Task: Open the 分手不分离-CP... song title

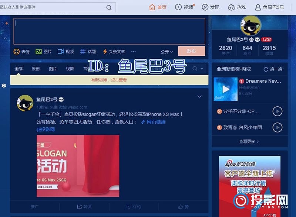Action: [x=241, y=111]
